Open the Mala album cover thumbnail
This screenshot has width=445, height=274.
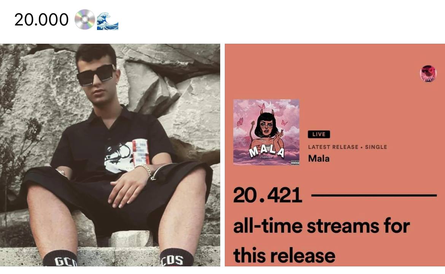(266, 132)
